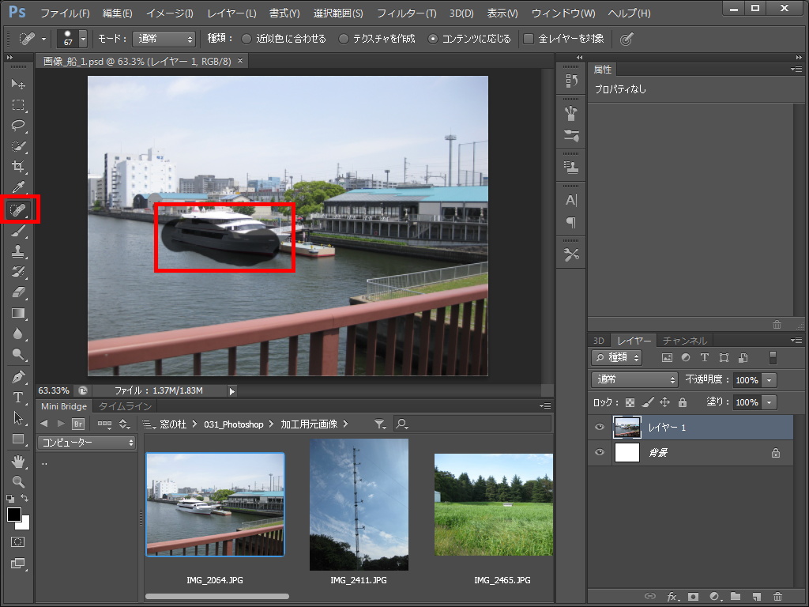Screen dimensions: 809x607
Task: Switch to the チャンネル tab
Action: tap(684, 341)
